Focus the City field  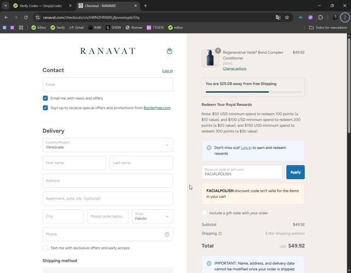(63, 216)
